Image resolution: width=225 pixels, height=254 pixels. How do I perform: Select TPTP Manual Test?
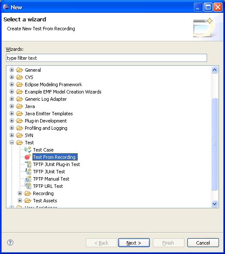coord(51,179)
